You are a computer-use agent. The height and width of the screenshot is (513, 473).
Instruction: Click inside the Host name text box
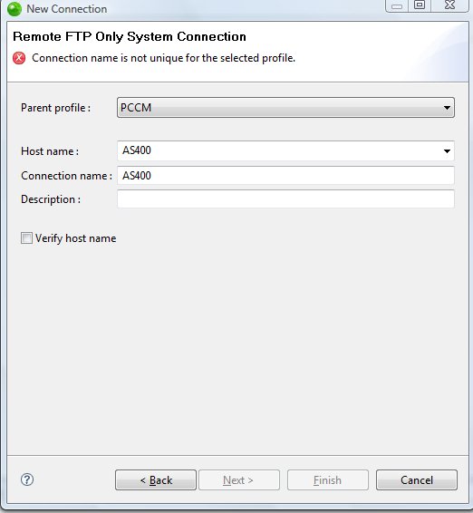tap(278, 150)
